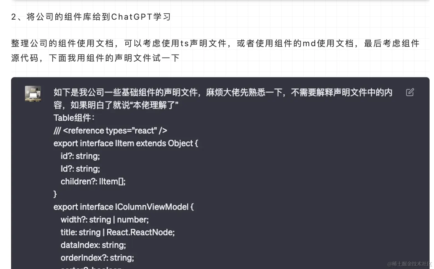Click the line containing “本佬理解了”
The image size is (434, 269).
tap(116, 105)
